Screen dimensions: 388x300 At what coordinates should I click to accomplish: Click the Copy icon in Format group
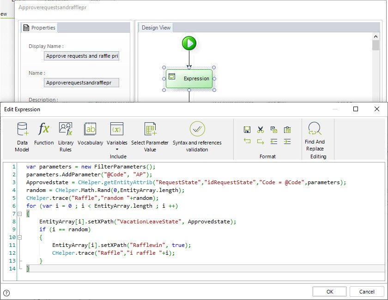[x=273, y=130]
